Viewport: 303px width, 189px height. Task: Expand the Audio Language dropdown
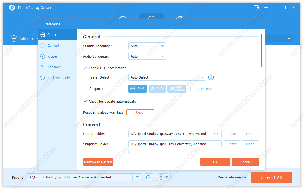click(147, 56)
